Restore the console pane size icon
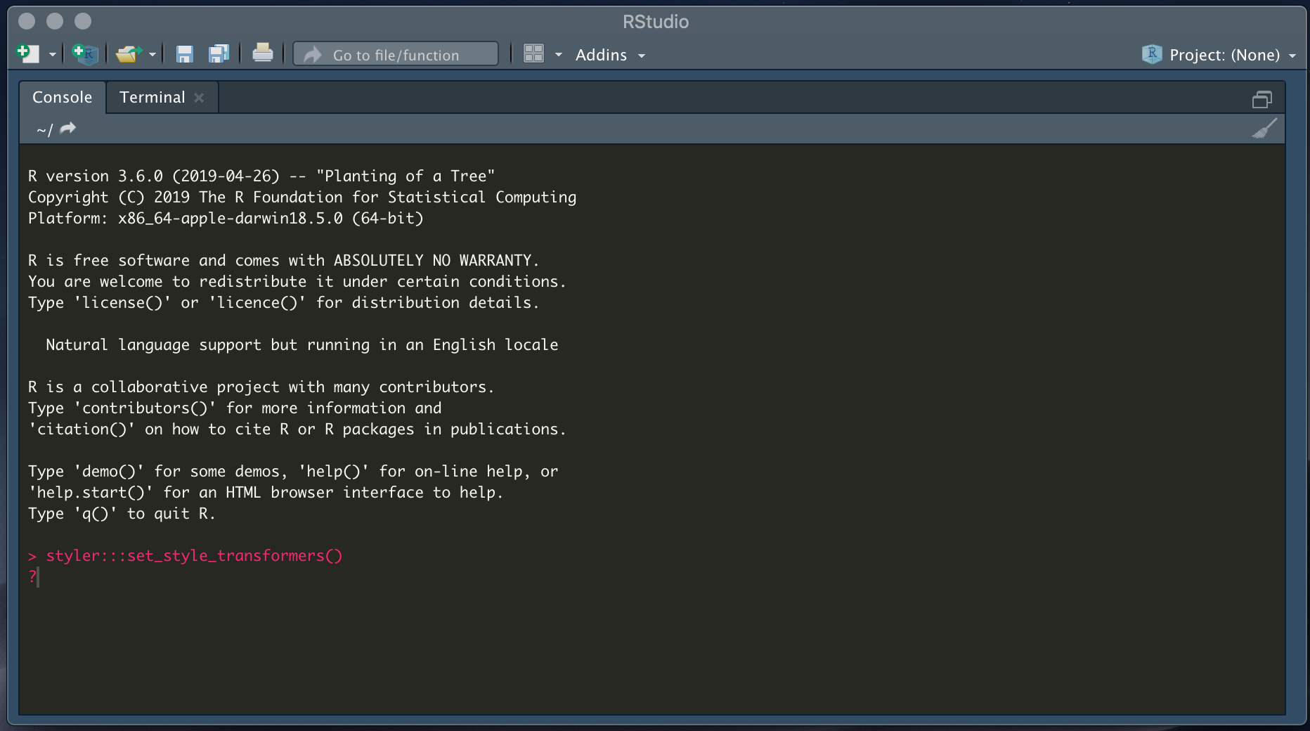 click(1262, 100)
